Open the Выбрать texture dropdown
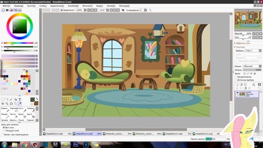This screenshot has width=263, height=148. click(x=260, y=51)
